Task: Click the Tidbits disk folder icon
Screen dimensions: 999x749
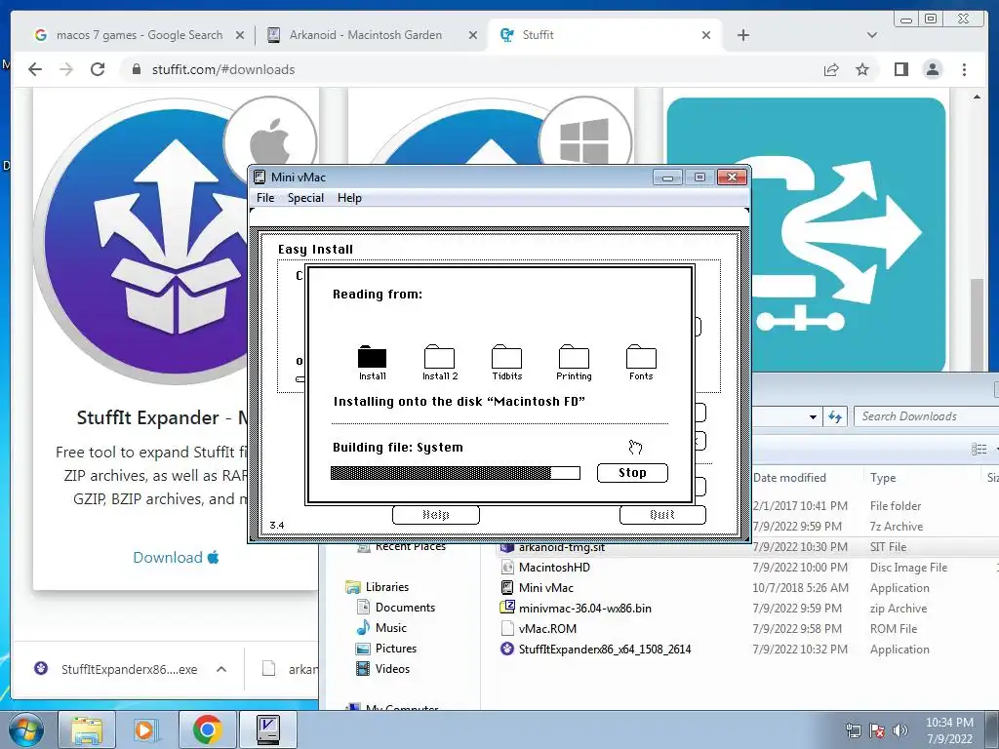Action: [507, 357]
